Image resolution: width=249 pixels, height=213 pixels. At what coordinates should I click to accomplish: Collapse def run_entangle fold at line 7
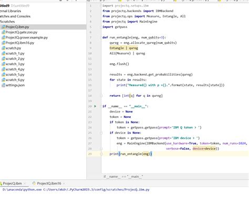click(x=101, y=37)
